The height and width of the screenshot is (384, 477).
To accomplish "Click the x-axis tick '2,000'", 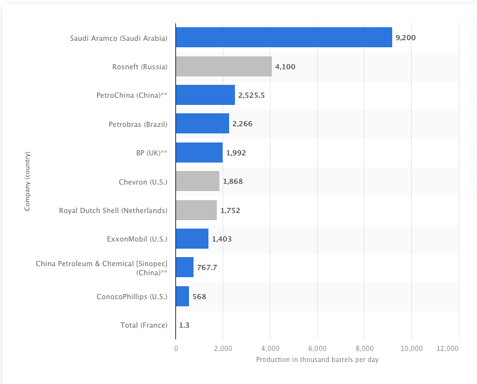I will click(x=223, y=348).
